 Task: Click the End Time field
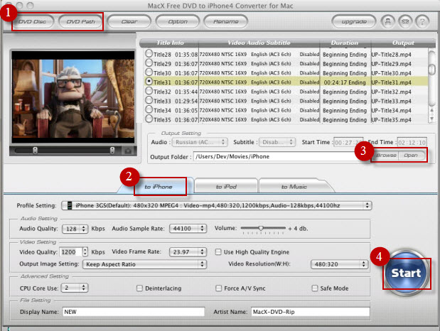pos(412,143)
